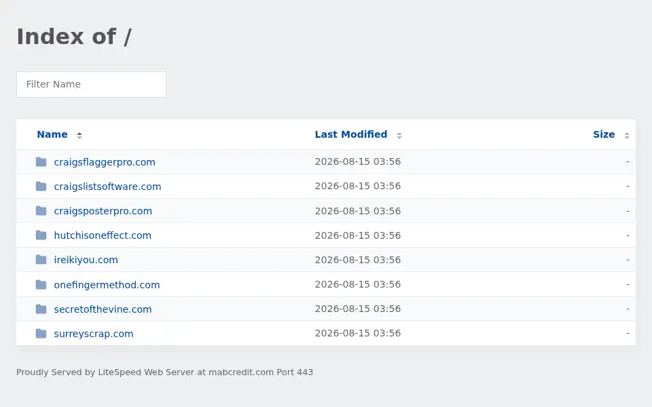The height and width of the screenshot is (407, 652).
Task: Open the onefingermethod.com directory link
Action: click(x=107, y=285)
